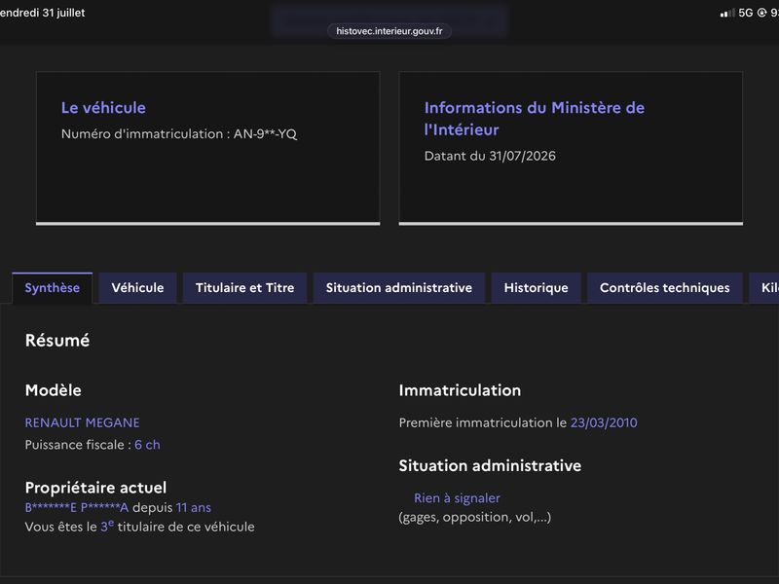Click the date 'vendredi 31 juillet' in status bar
779x584 pixels.
pos(42,13)
